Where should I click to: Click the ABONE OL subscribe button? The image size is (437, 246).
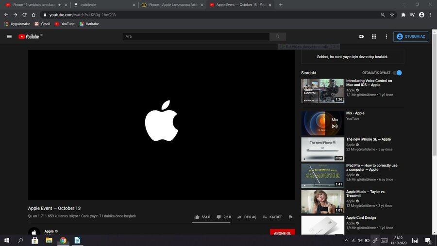click(282, 233)
